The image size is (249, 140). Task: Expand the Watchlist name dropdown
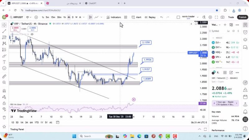coord(219,25)
